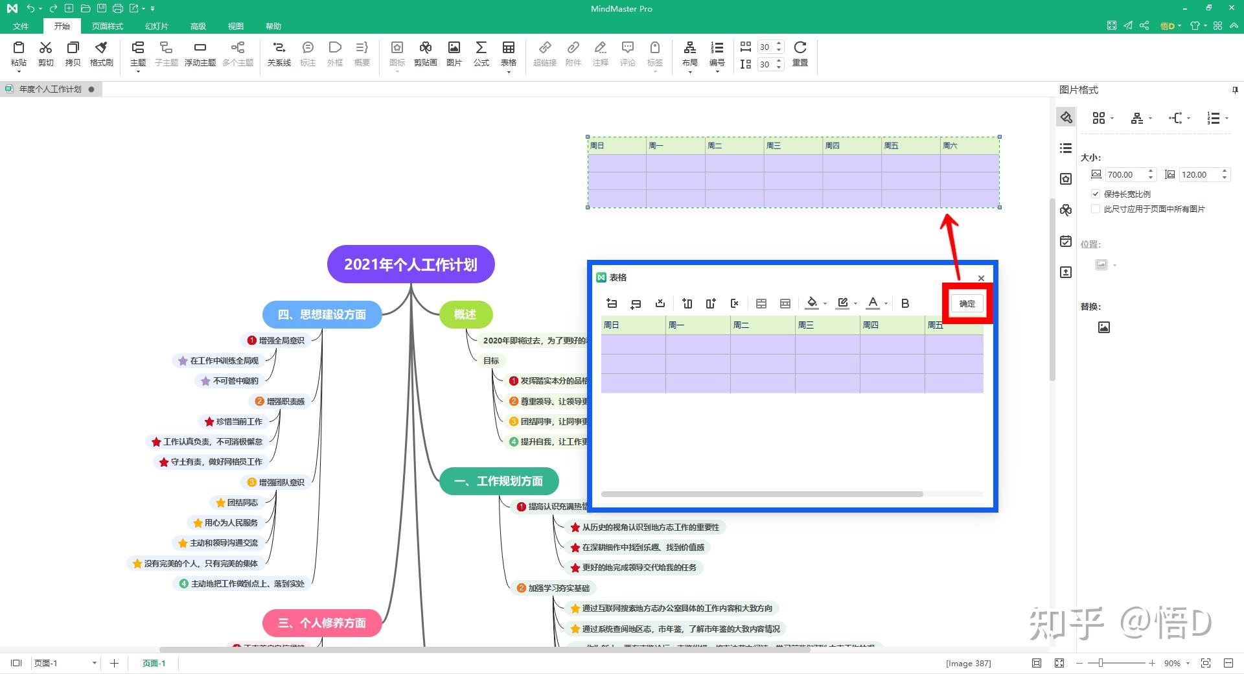This screenshot has width=1244, height=674.
Task: Open the 剪贴画 clipart tool
Action: (426, 53)
